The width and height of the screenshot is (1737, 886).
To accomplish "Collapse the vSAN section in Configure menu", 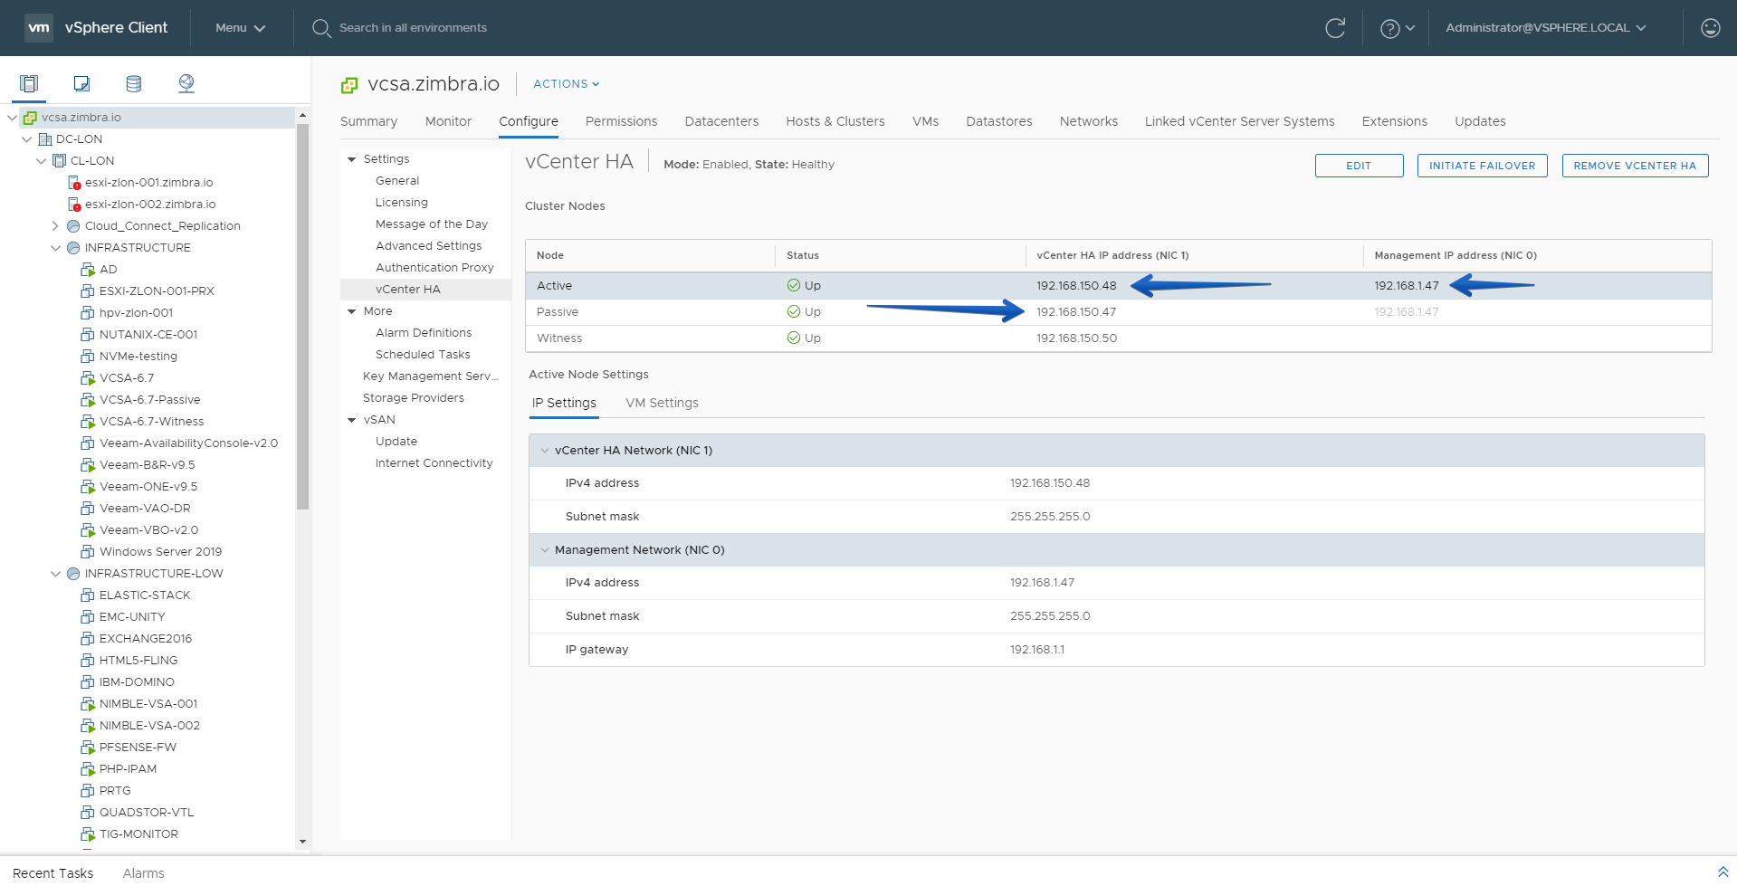I will 352,420.
